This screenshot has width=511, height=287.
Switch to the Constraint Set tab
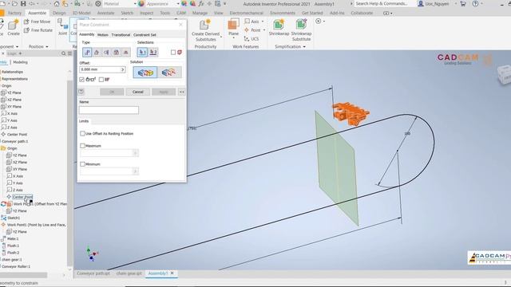[145, 35]
